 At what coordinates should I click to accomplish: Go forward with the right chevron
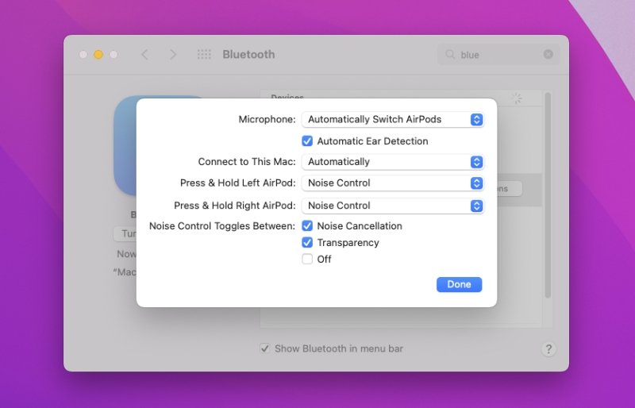click(173, 54)
